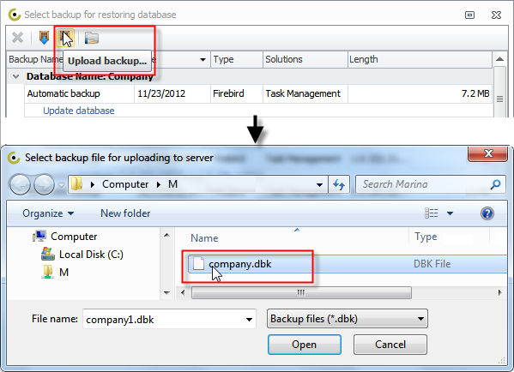Click the Update database link

(x=79, y=111)
